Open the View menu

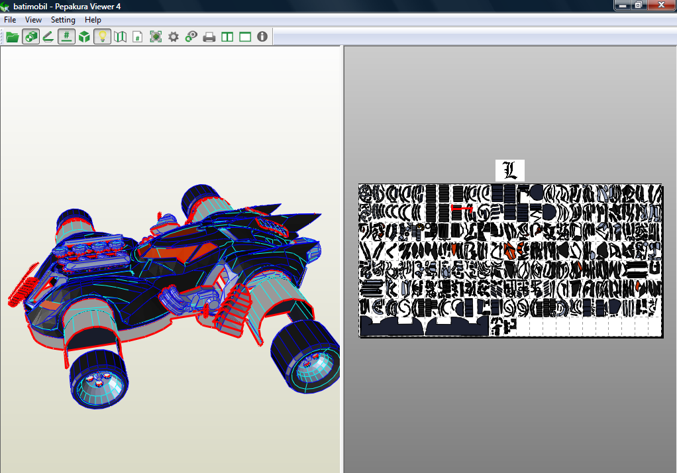pos(33,20)
